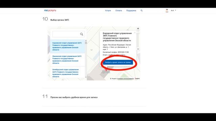Select Кировский отдел управления ЗАГС in list
This screenshot has width=216, height=121.
pos(67,46)
